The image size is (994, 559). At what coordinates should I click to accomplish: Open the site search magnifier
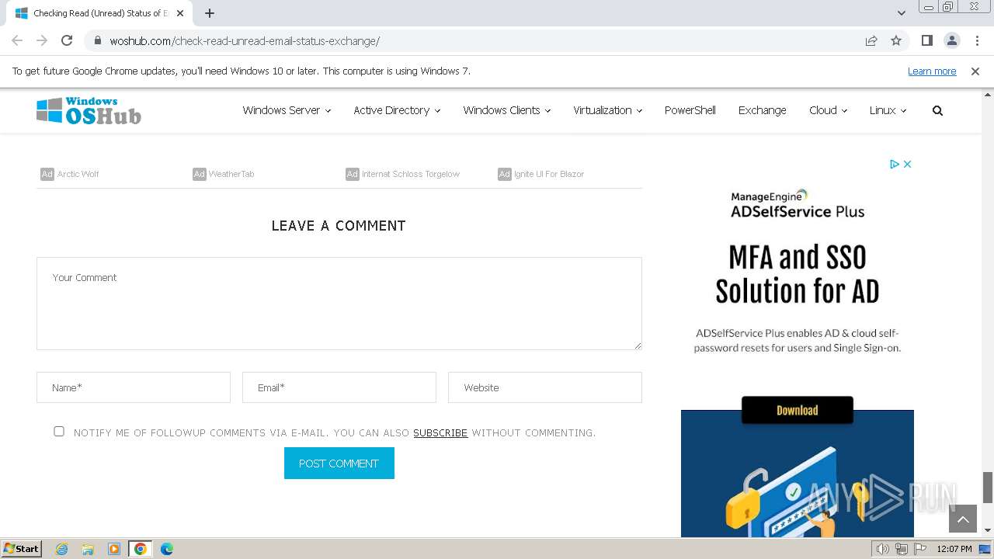click(x=937, y=110)
